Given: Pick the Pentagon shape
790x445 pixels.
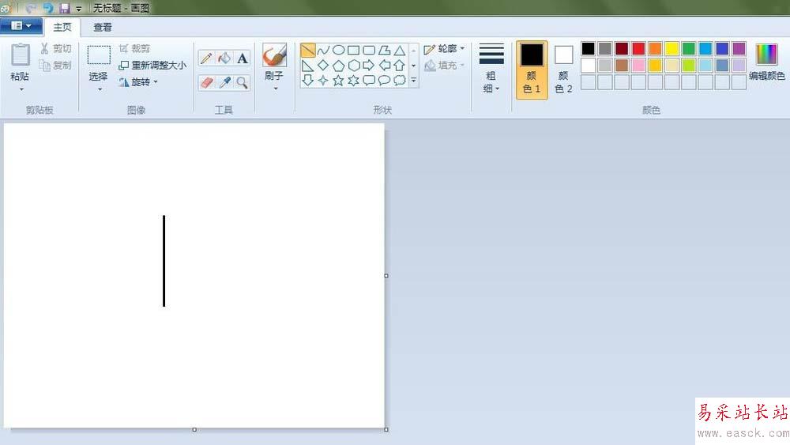Looking at the screenshot, I should tap(339, 66).
